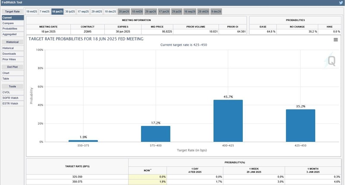345x185 pixels.
Task: Click the 1 month value 4,6%
Action: pos(337,182)
